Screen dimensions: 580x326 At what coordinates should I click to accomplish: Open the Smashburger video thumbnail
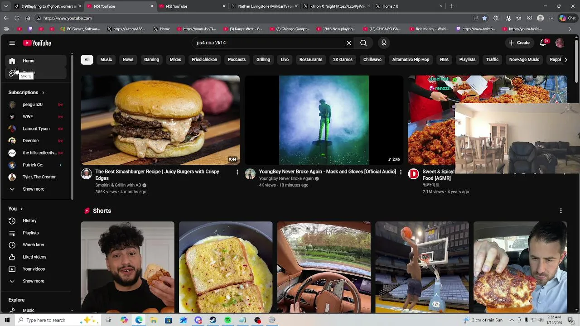tap(160, 120)
